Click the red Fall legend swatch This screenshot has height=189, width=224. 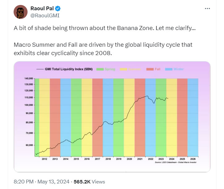click(x=150, y=69)
